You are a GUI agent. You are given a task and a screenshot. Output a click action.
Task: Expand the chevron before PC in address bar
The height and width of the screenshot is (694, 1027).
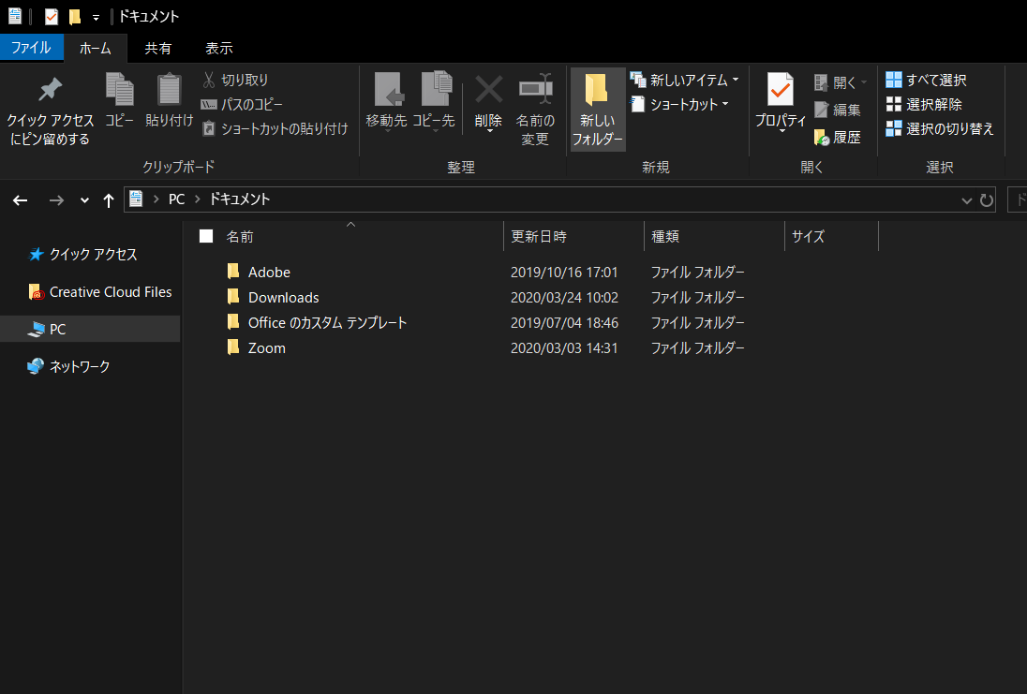[x=156, y=199]
